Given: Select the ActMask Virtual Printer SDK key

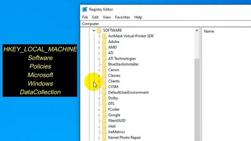Looking at the screenshot, I should point(131,36).
